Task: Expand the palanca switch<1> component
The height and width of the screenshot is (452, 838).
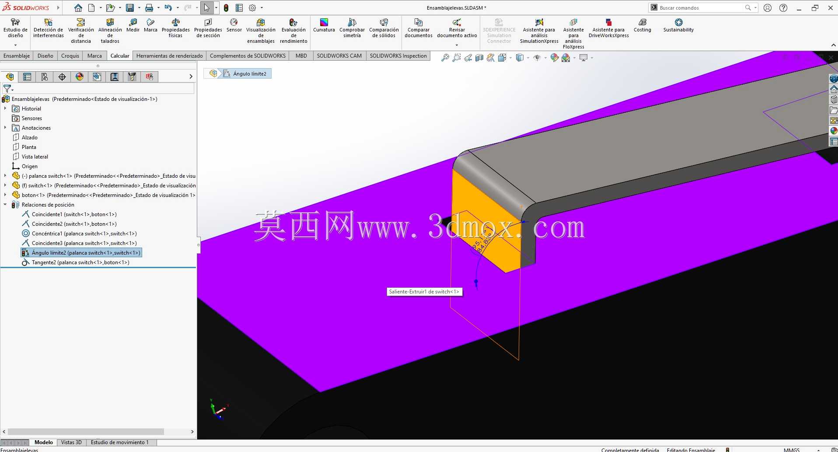Action: point(5,176)
